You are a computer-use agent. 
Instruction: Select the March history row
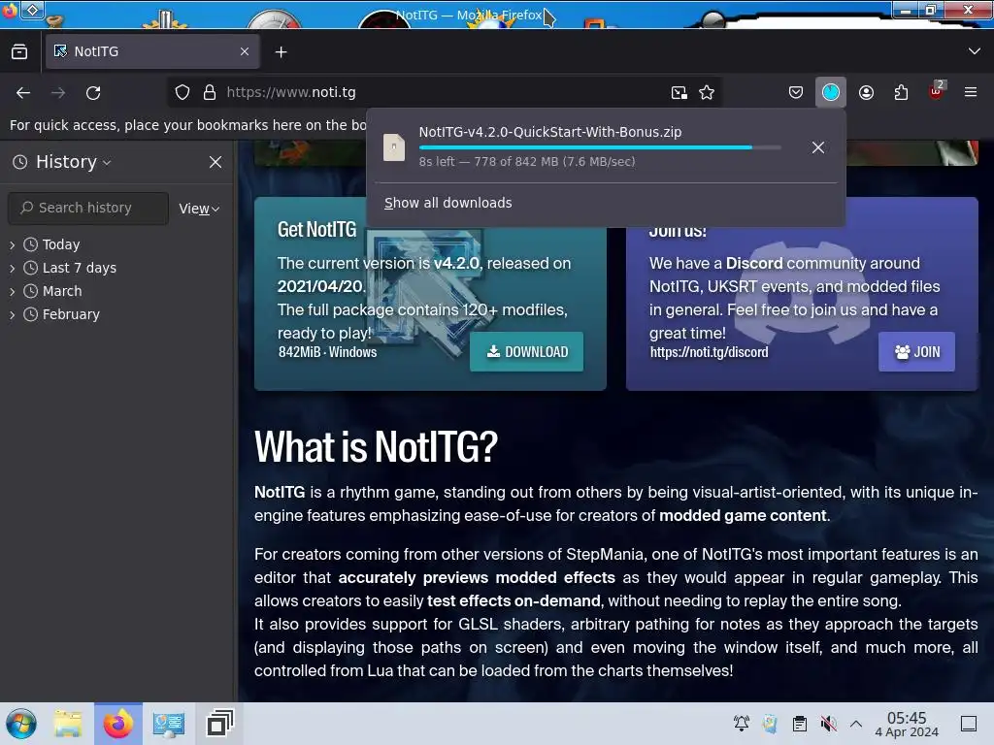(116, 291)
